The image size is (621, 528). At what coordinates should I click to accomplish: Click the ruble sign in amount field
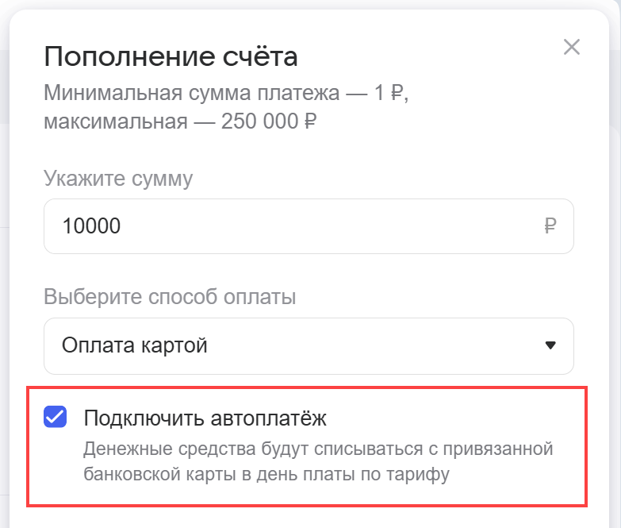(550, 226)
